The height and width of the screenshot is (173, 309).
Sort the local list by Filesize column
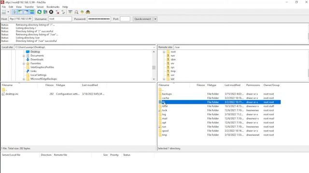tap(49, 85)
